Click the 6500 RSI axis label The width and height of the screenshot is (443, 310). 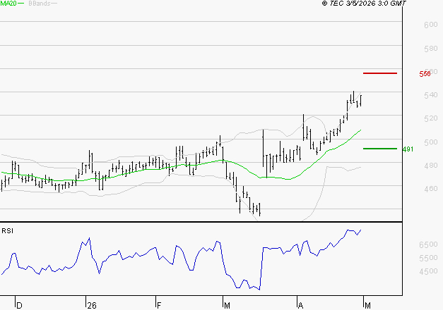[429, 244]
